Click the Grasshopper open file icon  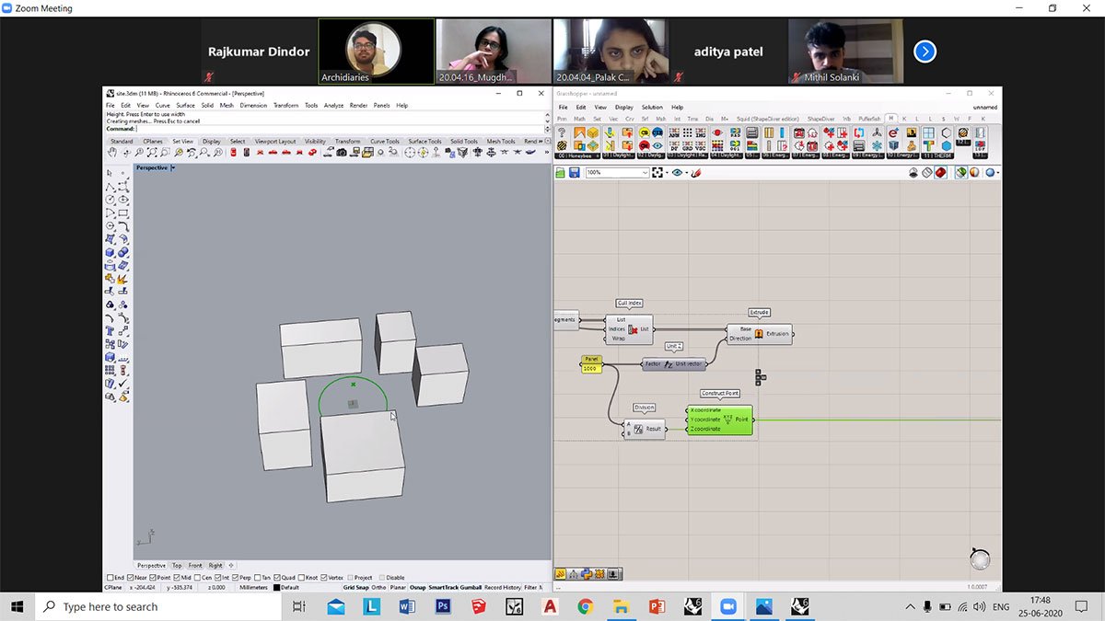pyautogui.click(x=560, y=173)
